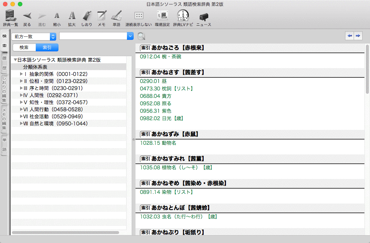The height and width of the screenshot is (243, 370).
Task: Click the left blue arrow for previous entry
Action: (350, 36)
